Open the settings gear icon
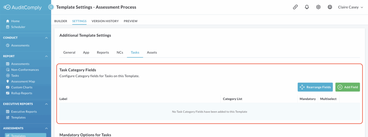 318,7
